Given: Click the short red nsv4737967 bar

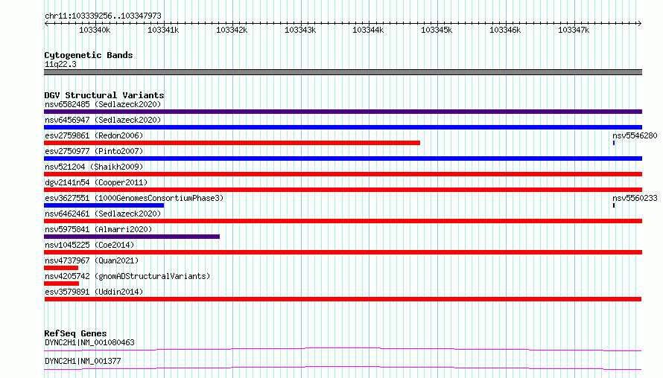Looking at the screenshot, I should click(61, 268).
